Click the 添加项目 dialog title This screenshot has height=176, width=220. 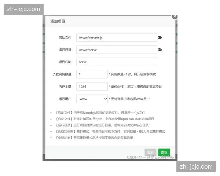pyautogui.click(x=58, y=21)
